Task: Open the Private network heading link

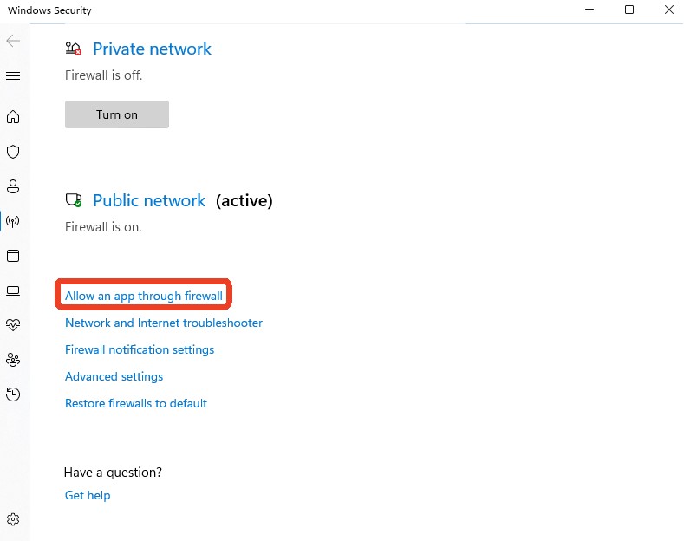Action: point(152,49)
